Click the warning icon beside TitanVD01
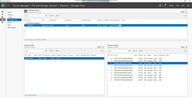 pos(26,58)
